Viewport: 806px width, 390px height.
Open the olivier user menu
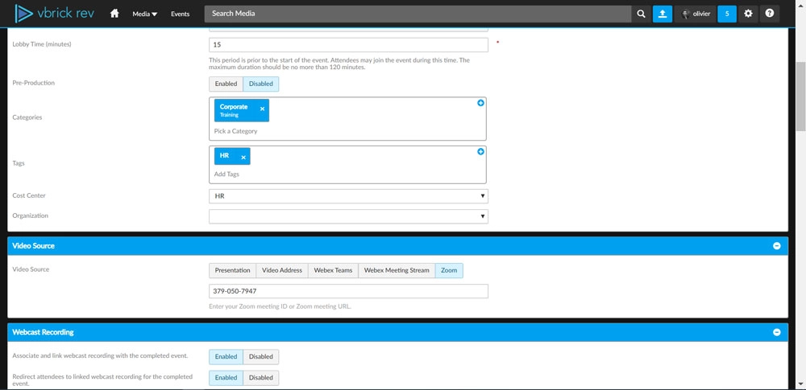(695, 14)
